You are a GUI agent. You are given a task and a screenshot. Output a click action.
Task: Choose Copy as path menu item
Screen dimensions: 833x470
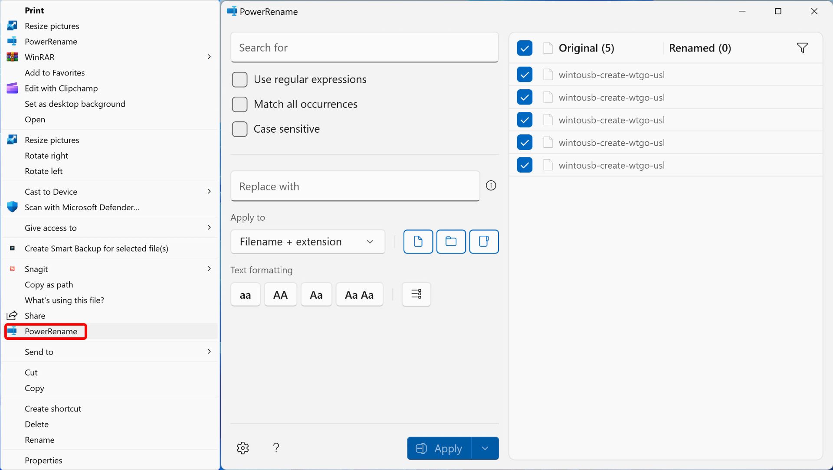click(49, 285)
